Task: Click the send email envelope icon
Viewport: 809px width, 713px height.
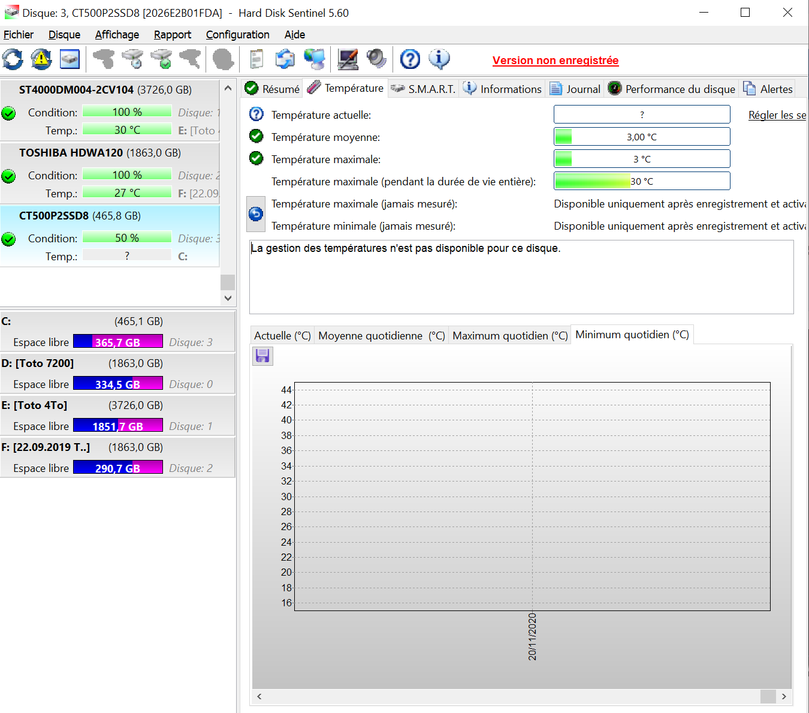Action: pos(285,59)
